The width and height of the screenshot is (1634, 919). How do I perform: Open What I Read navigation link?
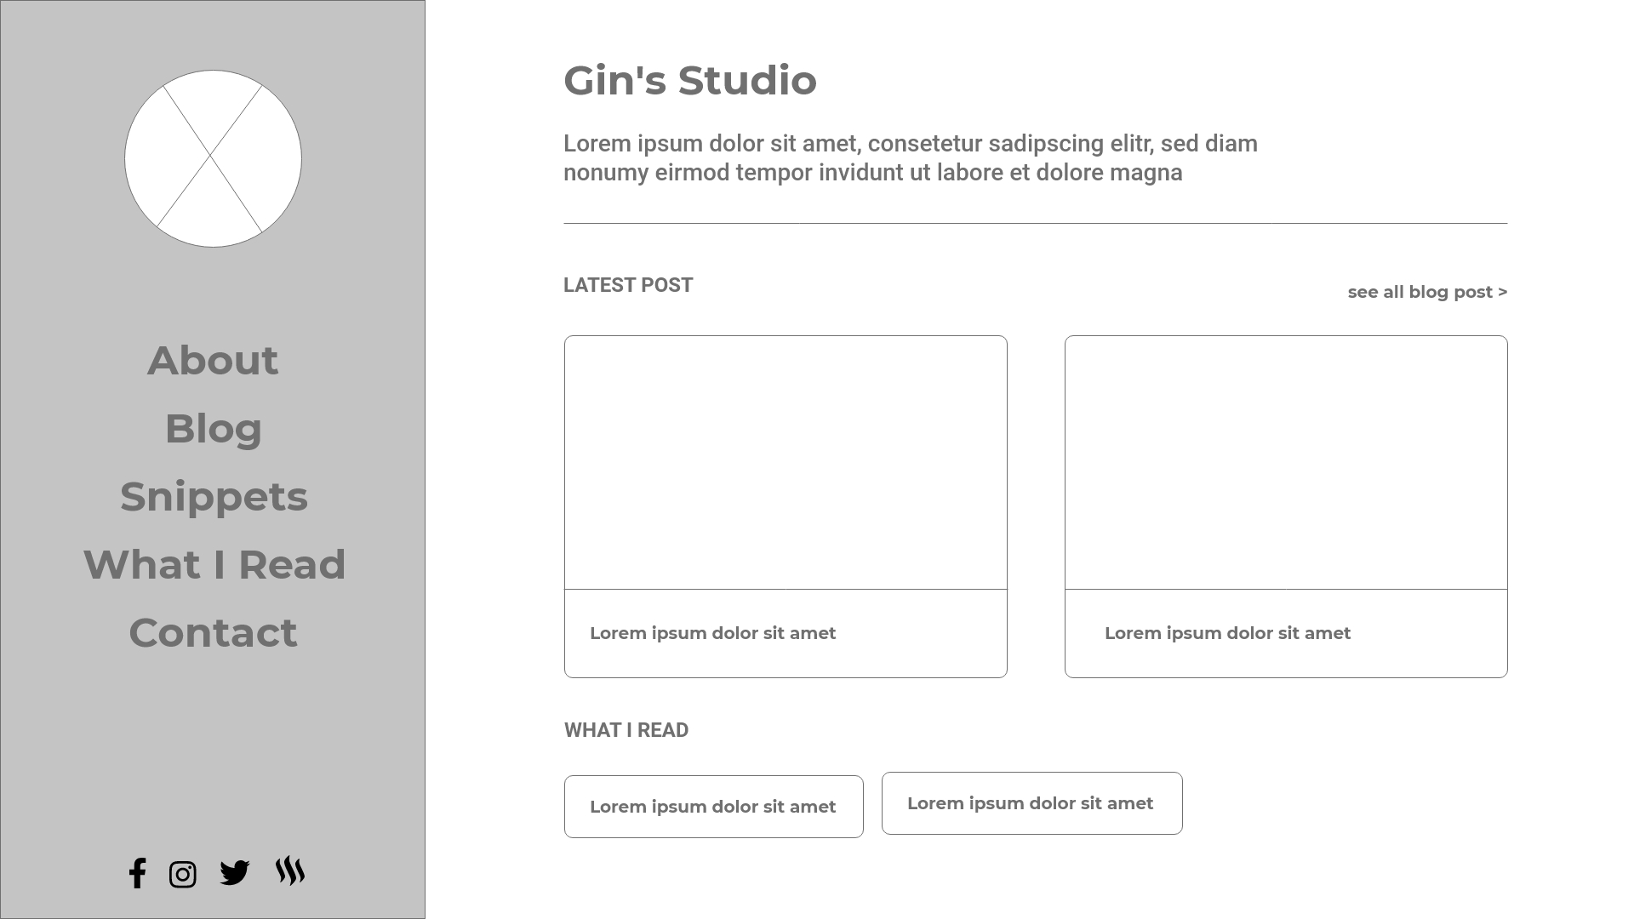pyautogui.click(x=214, y=565)
